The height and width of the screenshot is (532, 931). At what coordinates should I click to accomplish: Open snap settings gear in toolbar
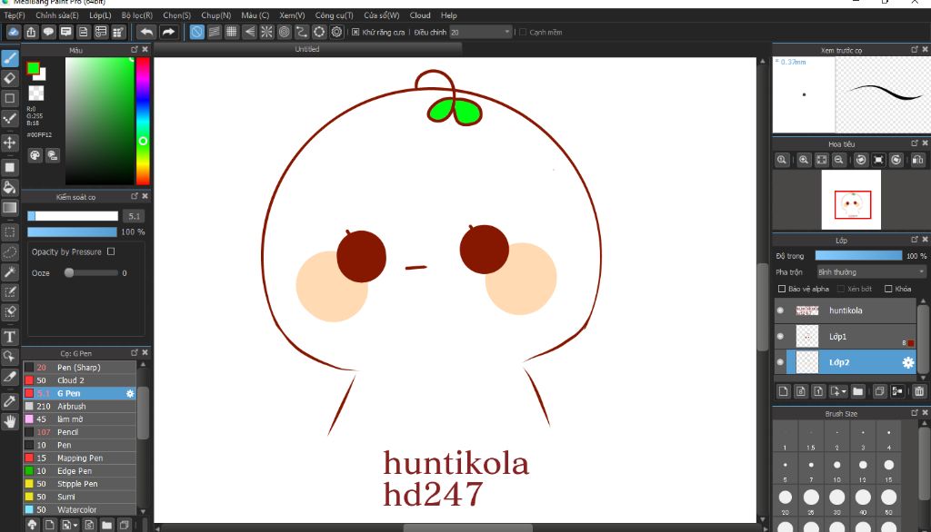click(336, 32)
